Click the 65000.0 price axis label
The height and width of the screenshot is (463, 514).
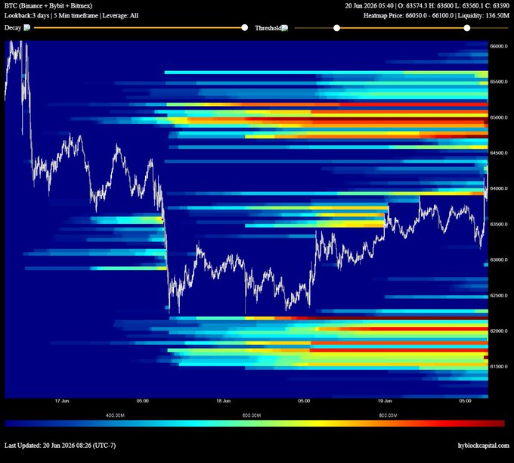(x=499, y=117)
